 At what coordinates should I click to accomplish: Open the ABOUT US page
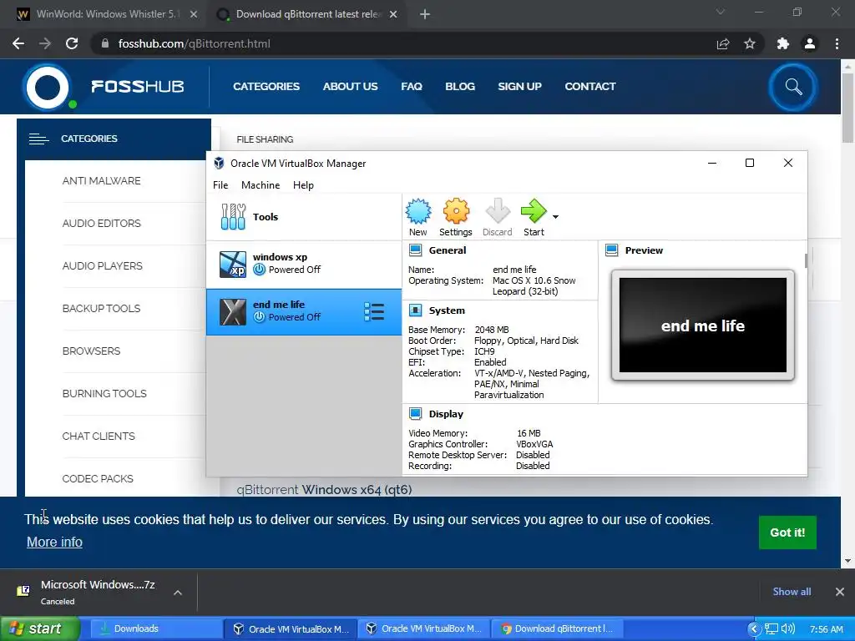(x=350, y=86)
